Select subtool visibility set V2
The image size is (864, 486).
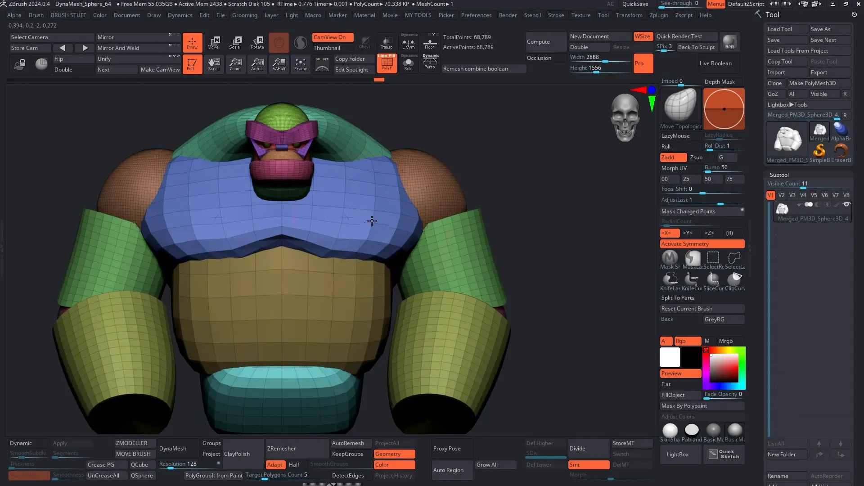(781, 195)
